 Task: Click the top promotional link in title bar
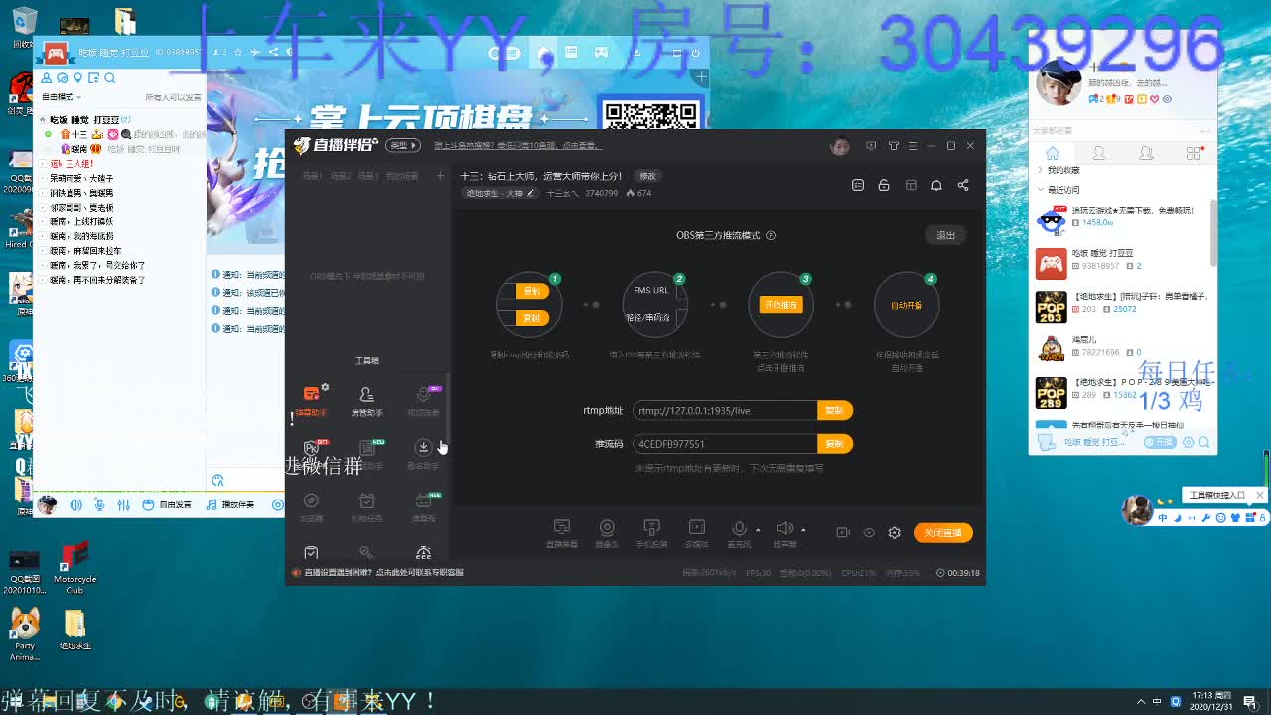coord(518,146)
